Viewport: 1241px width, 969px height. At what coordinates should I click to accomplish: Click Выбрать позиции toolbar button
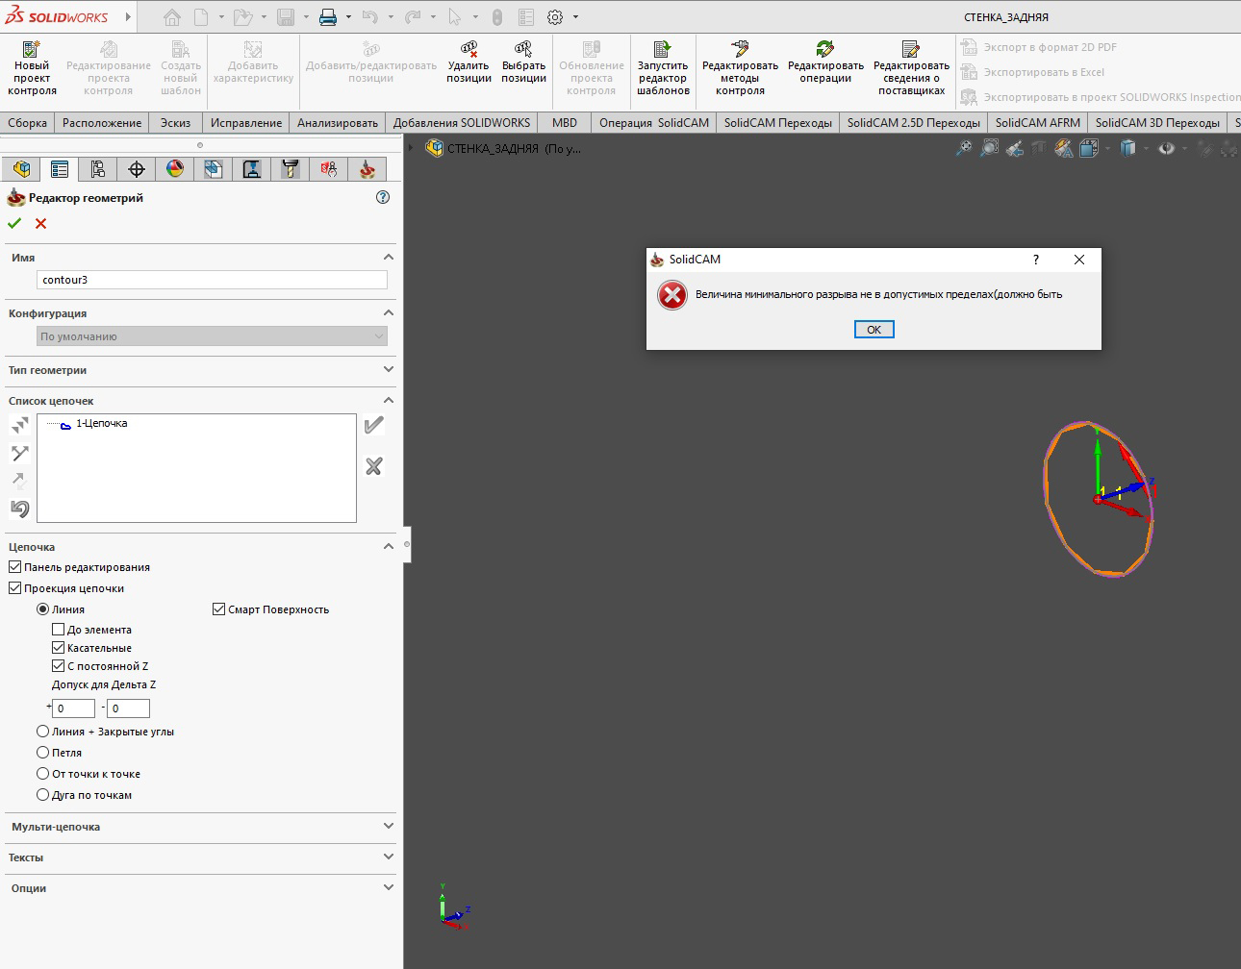click(x=523, y=62)
